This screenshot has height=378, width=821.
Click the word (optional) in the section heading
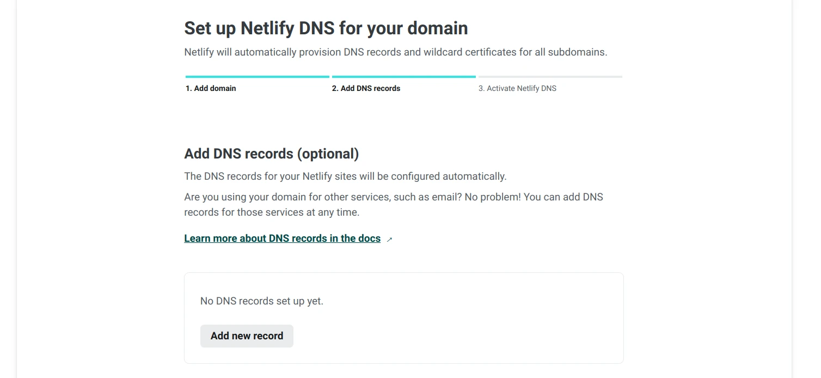click(328, 154)
